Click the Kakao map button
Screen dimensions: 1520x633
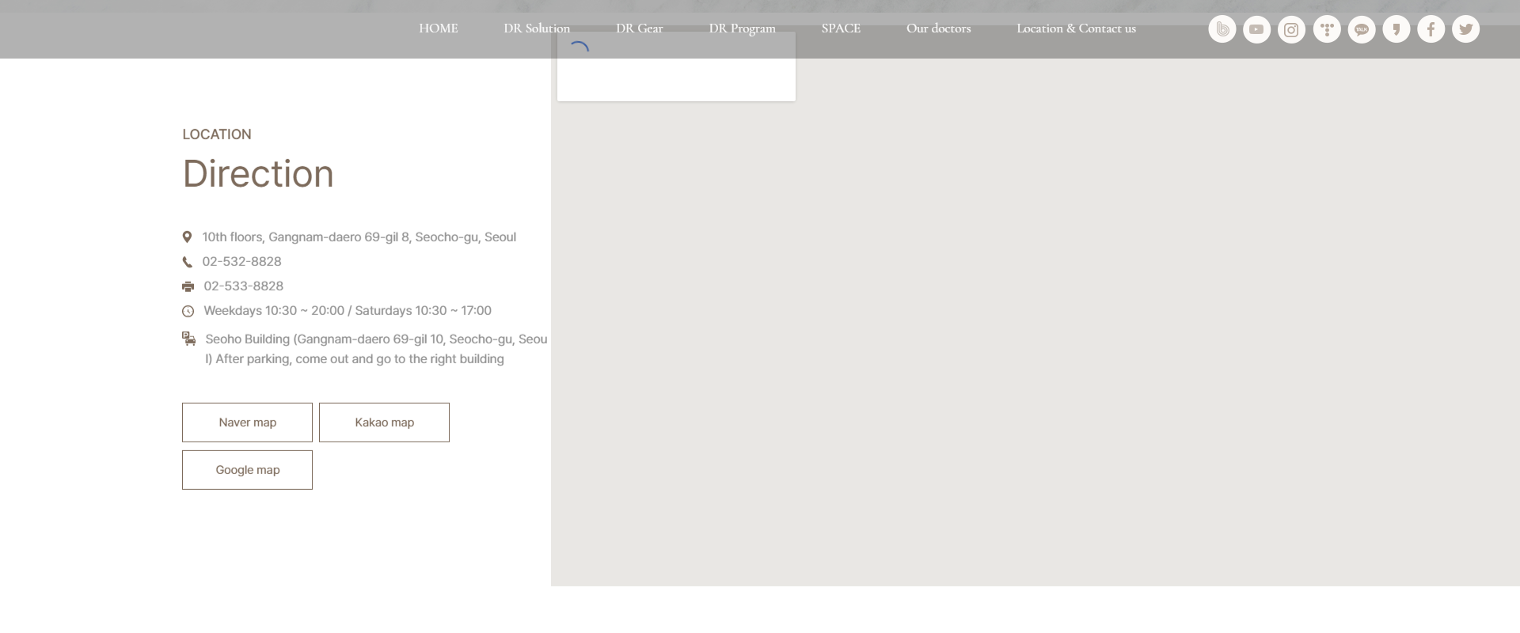(384, 423)
